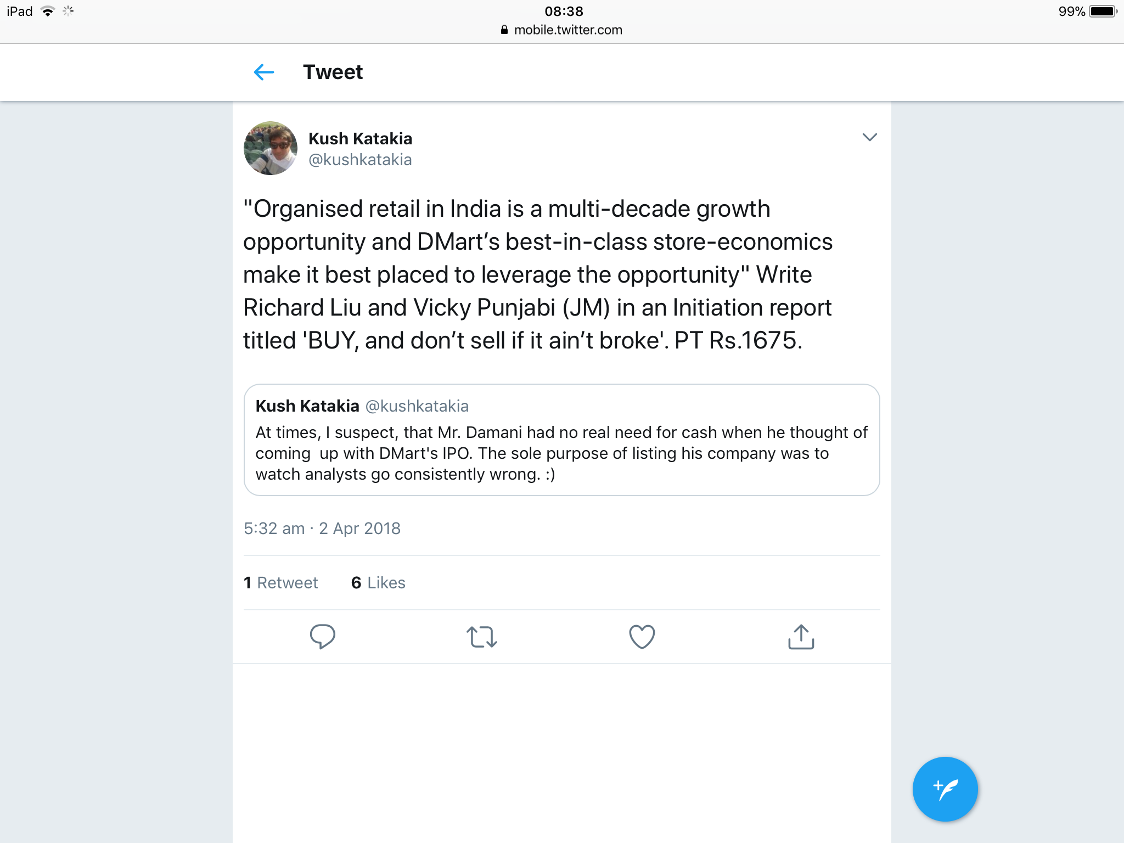Tap the retweet arrows icon

coord(481,637)
